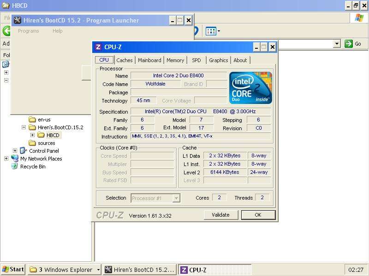Viewport: 369px width, 276px height.
Task: Click the Views icon on the Explorer toolbar
Action: (x=211, y=31)
